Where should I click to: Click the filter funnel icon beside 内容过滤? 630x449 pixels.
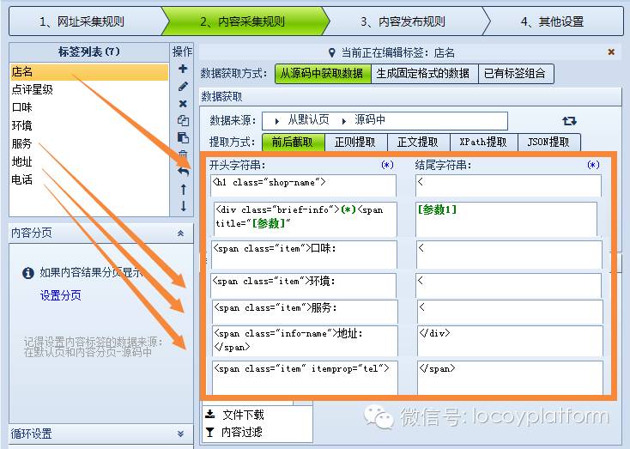click(210, 432)
